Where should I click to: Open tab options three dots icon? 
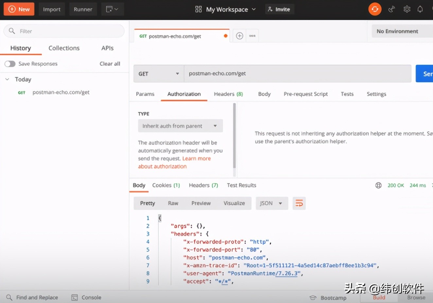[252, 36]
